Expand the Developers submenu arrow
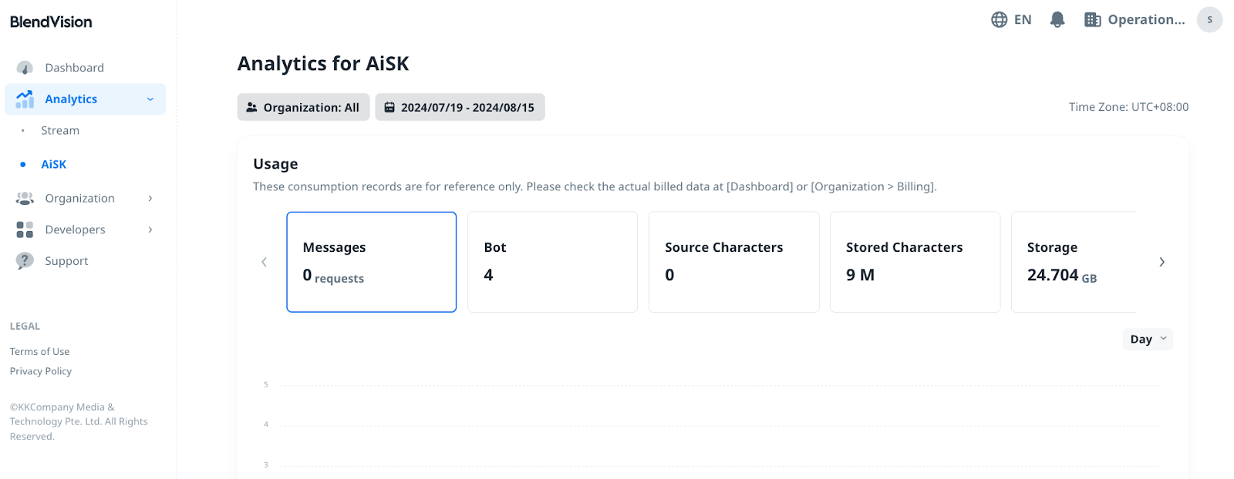This screenshot has width=1234, height=479. (150, 229)
